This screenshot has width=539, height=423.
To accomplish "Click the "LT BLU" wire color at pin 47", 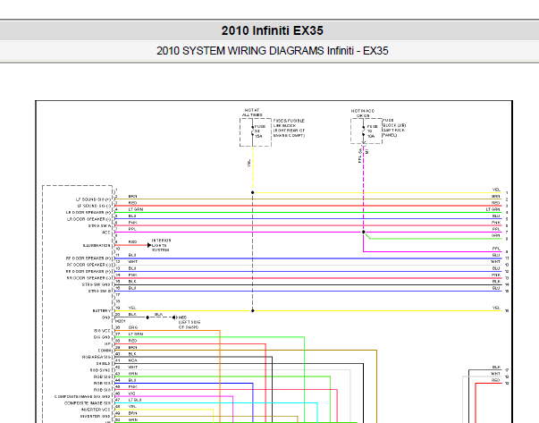I will coord(136,400).
